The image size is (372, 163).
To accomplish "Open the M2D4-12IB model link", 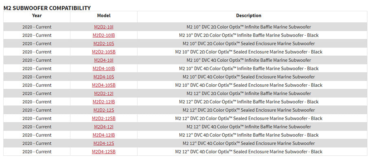I will point(103,135).
